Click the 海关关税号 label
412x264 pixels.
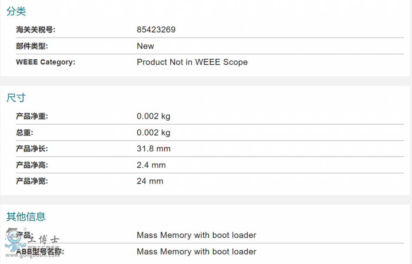pos(36,30)
